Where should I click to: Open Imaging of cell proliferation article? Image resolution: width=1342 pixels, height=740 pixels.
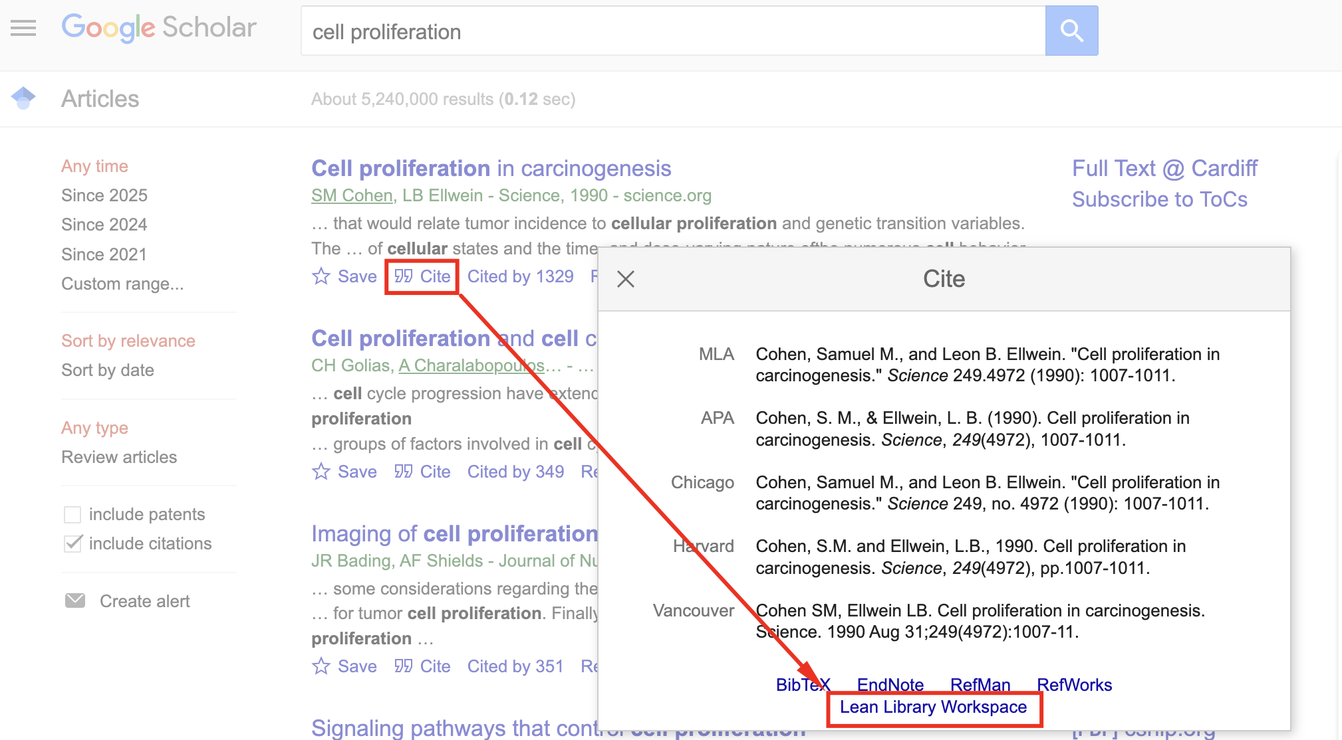[454, 533]
